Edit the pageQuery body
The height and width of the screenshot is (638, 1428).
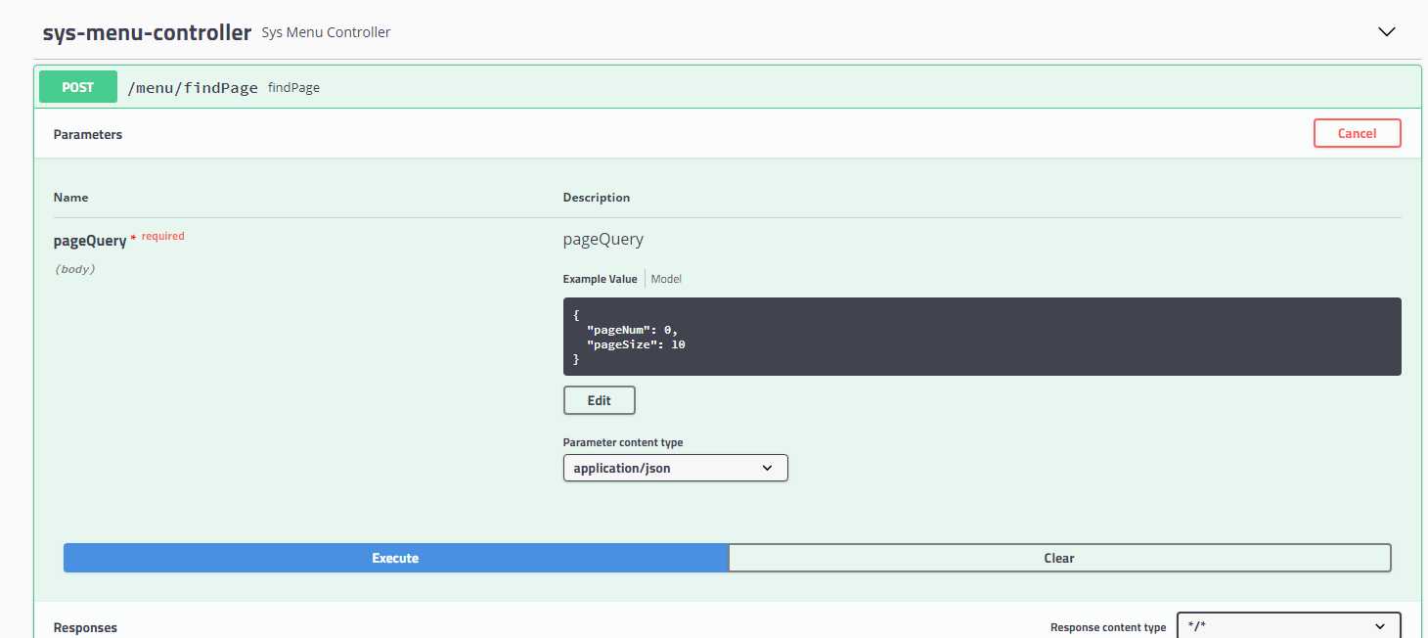point(599,400)
